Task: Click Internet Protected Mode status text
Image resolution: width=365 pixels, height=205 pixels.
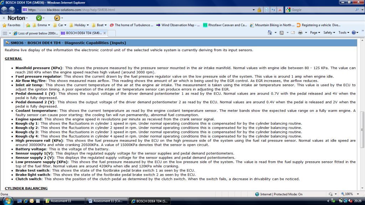Action: tap(281, 194)
